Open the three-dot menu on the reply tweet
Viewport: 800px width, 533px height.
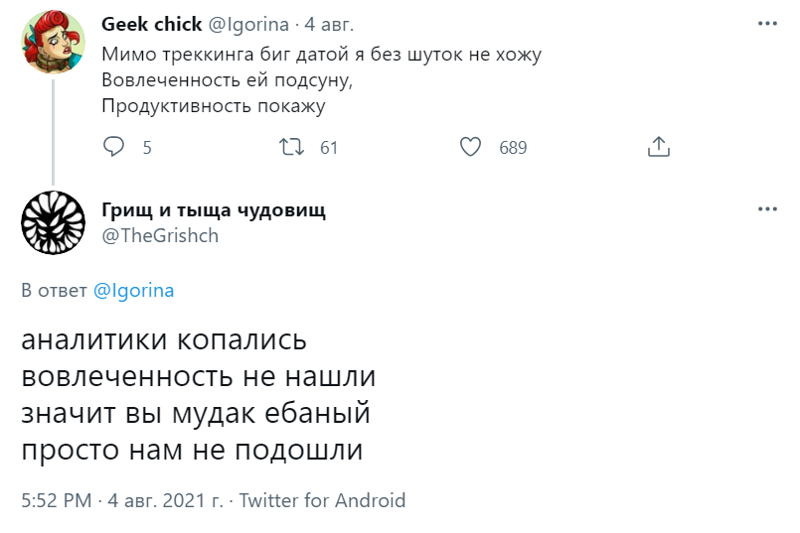[x=767, y=209]
